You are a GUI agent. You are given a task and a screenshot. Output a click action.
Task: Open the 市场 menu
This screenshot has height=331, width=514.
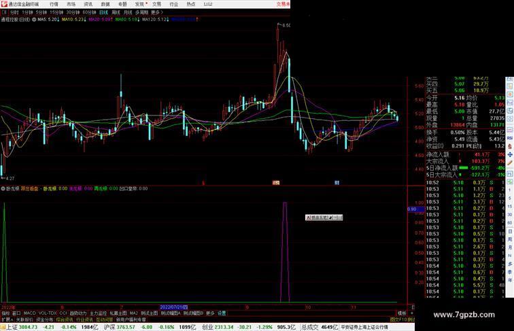(x=71, y=4)
